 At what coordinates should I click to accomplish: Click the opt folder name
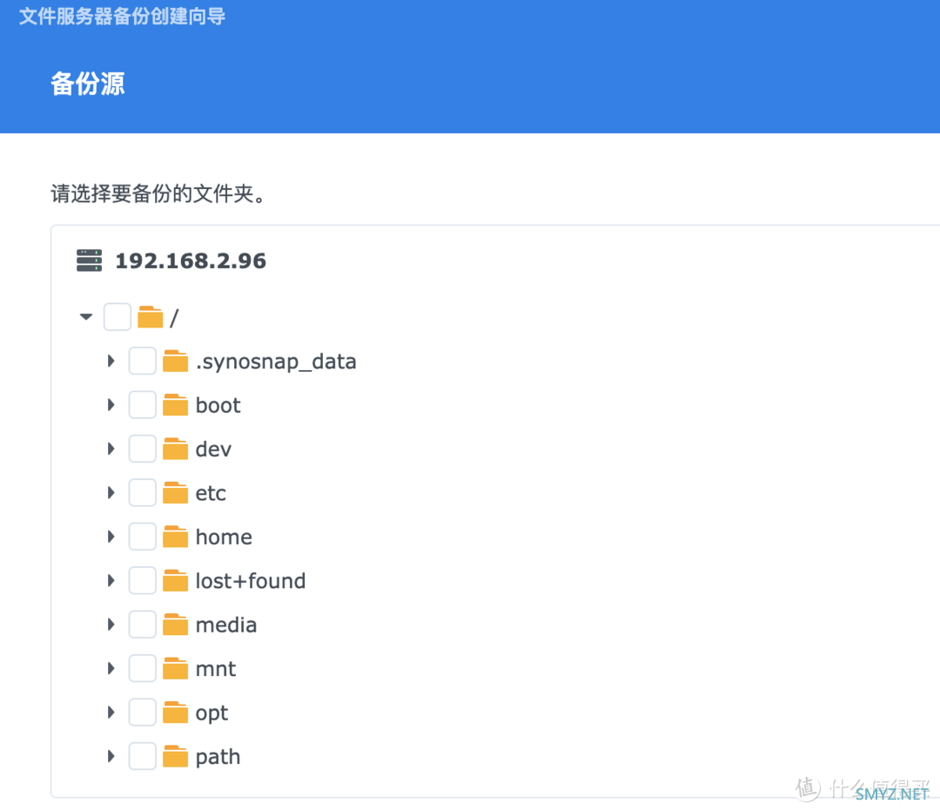tap(212, 713)
